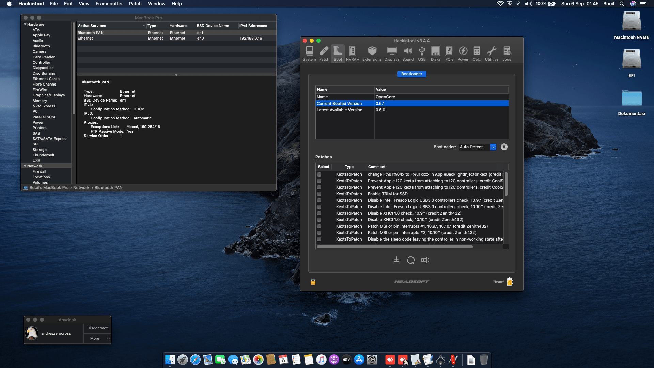
Task: Tick the Patch MSI interrupts #2 checkbox
Action: click(319, 233)
